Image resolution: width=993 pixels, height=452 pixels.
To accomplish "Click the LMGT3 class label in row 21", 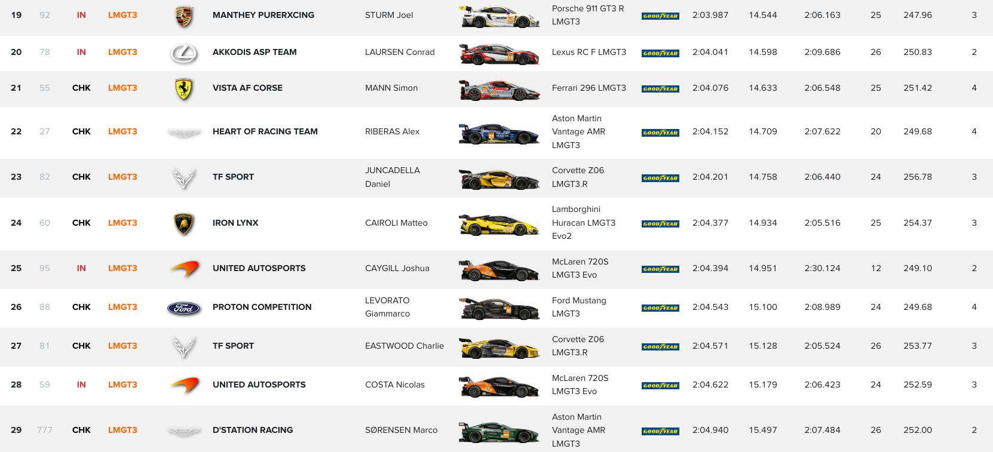I will click(x=122, y=88).
